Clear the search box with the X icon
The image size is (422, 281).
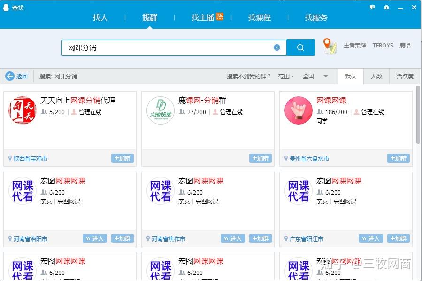click(276, 47)
